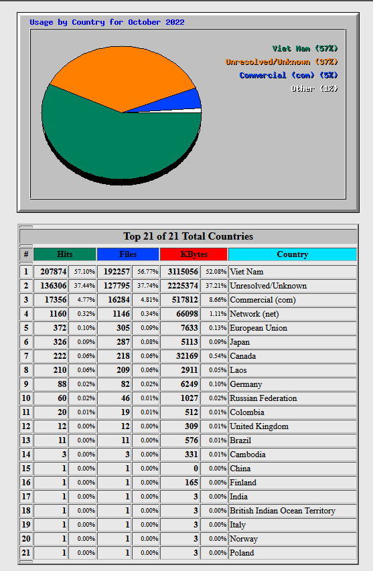Screen dimensions: 373x571
Task: Select the green Viet Nam pie slice
Action: 121,146
